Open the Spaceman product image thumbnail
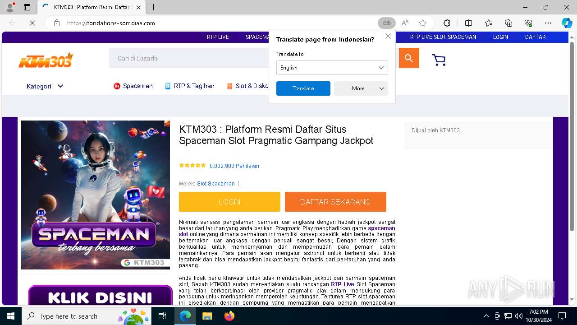The width and height of the screenshot is (577, 325). [96, 195]
